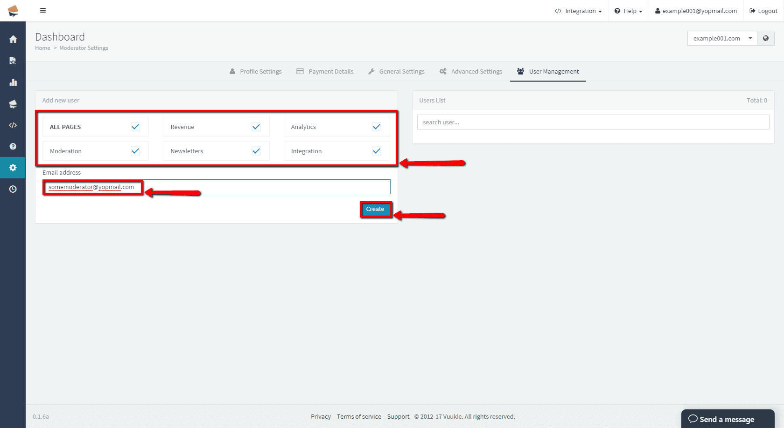Expand the Integration dropdown in top bar
This screenshot has width=784, height=428.
point(578,11)
